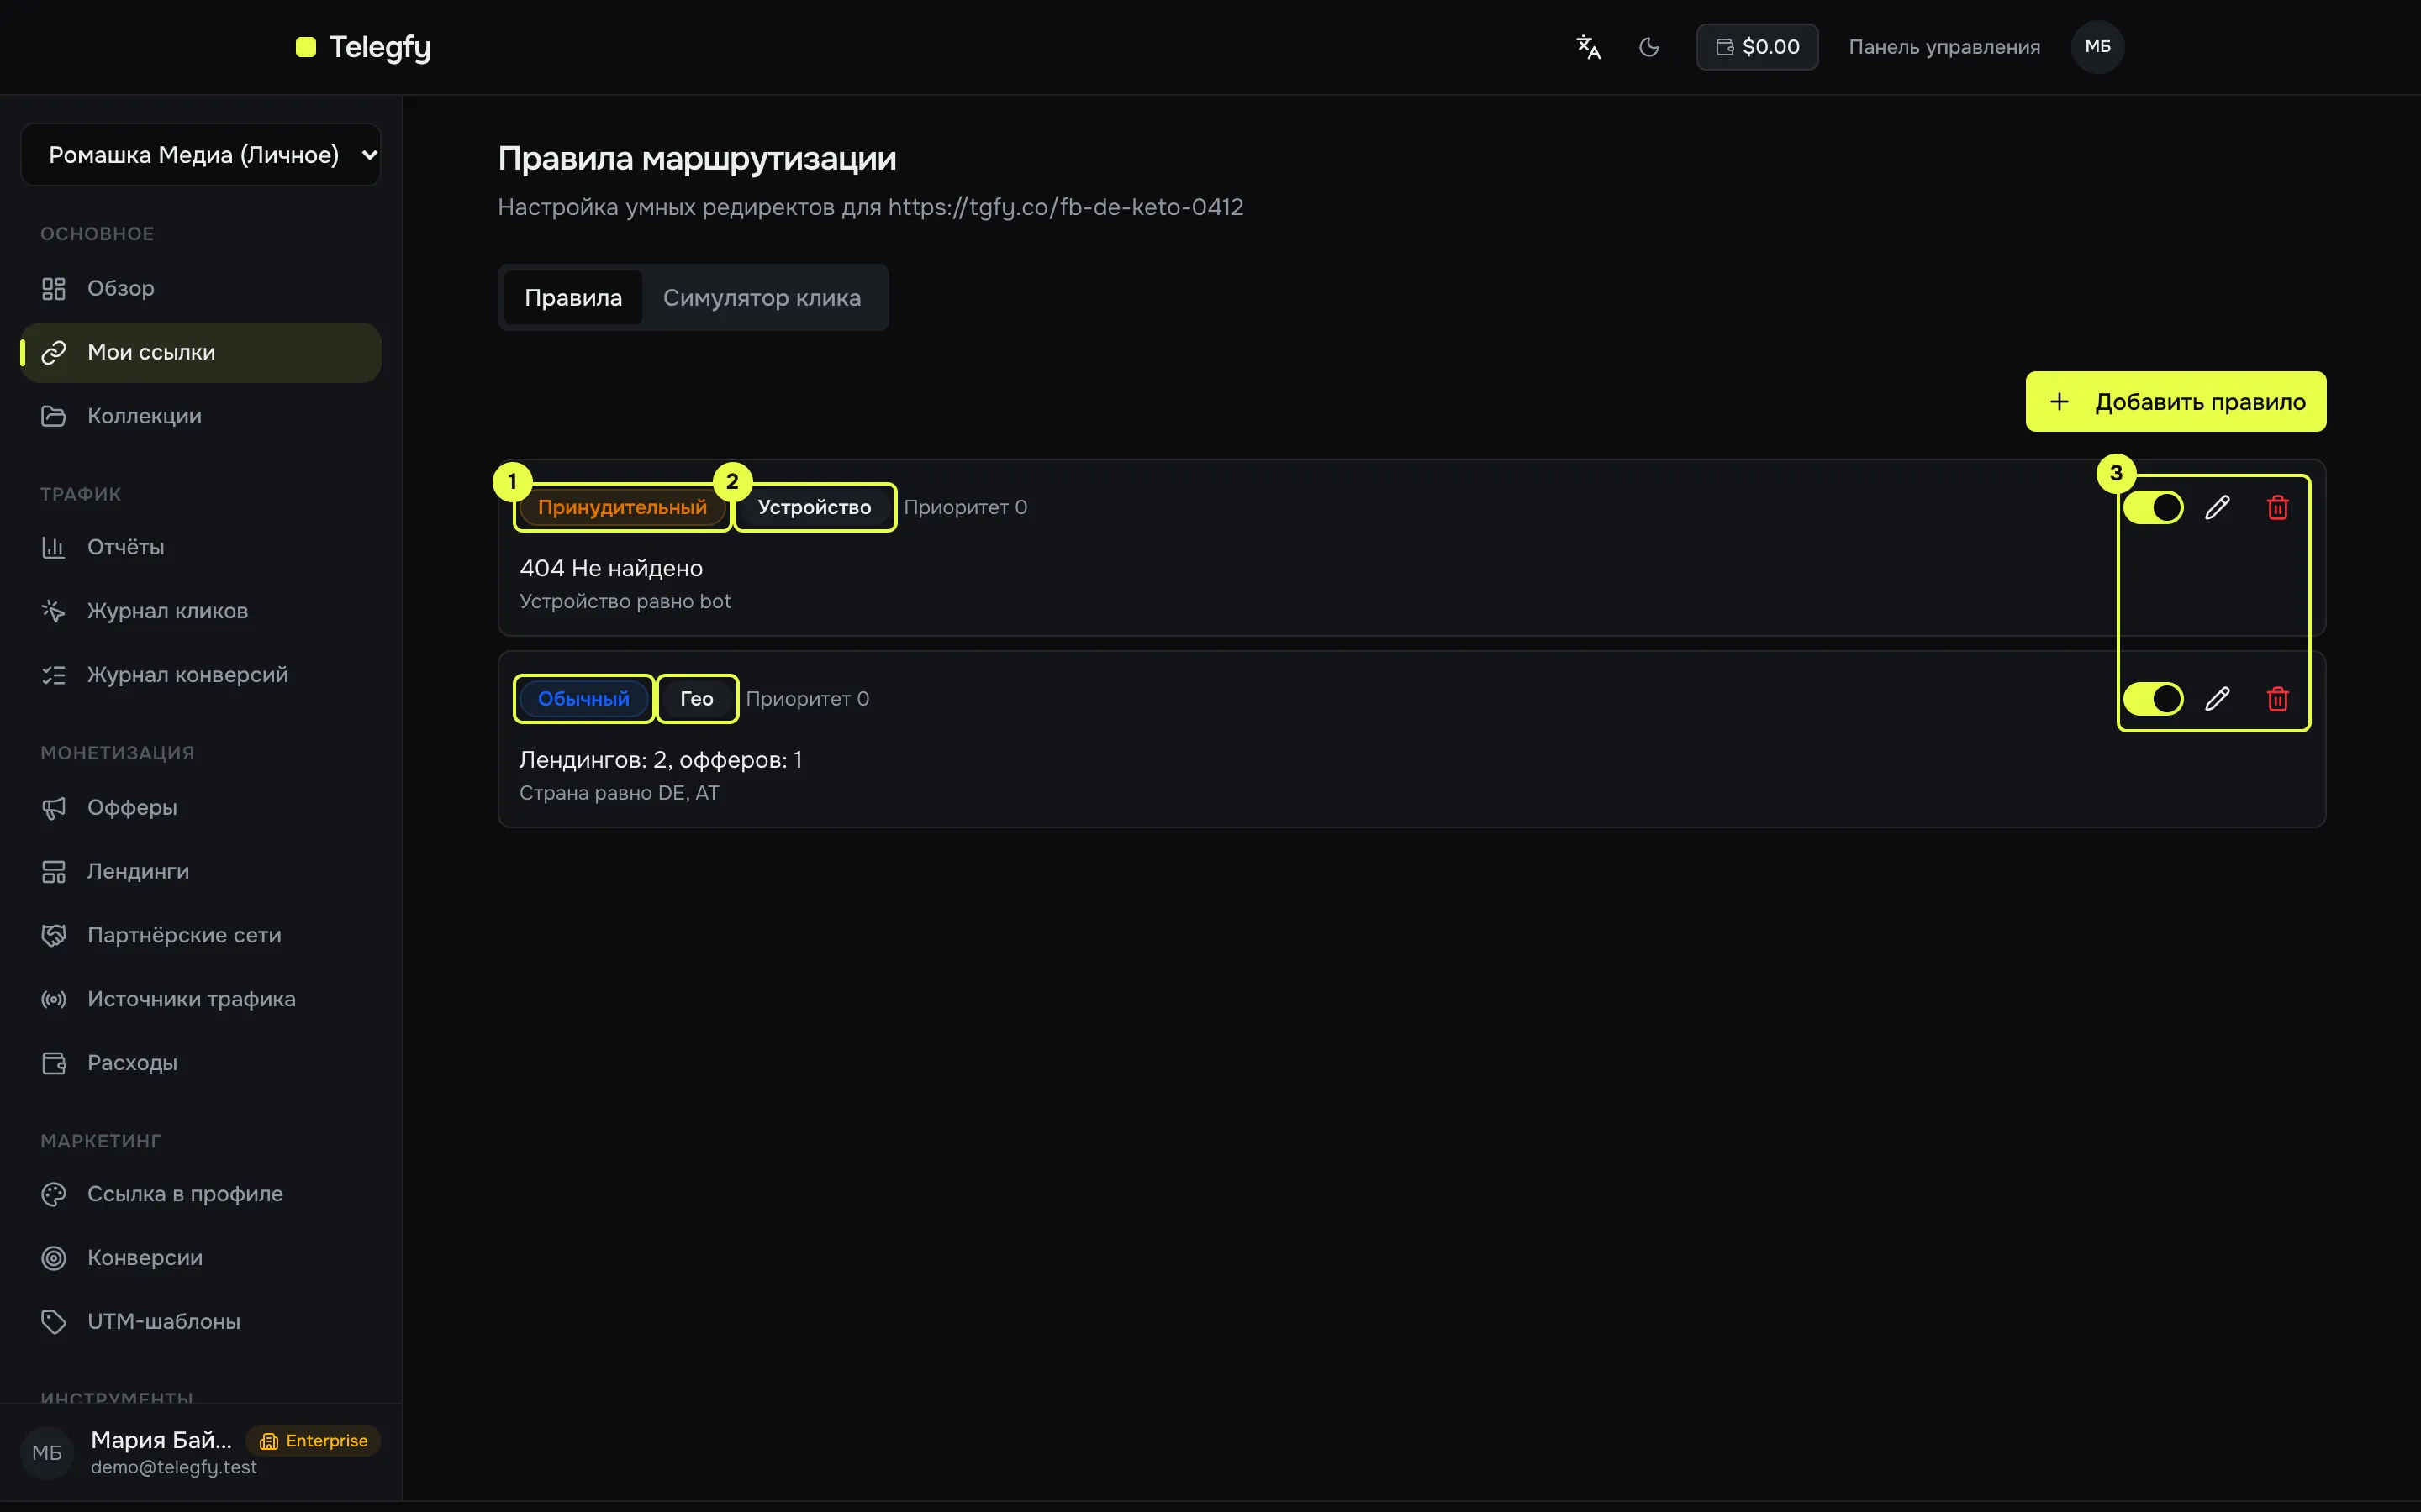Go to Офферы page
The height and width of the screenshot is (1512, 2421).
pos(201,807)
